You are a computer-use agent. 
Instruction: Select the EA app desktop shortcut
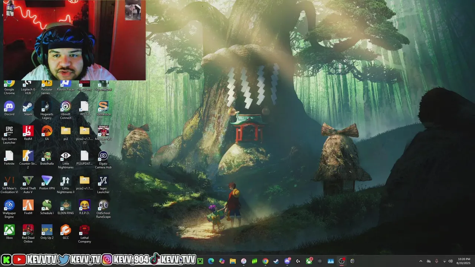pos(47,133)
